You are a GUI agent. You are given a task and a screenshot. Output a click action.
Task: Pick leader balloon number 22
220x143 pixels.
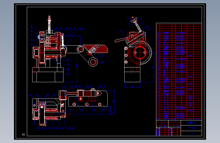click(68, 69)
